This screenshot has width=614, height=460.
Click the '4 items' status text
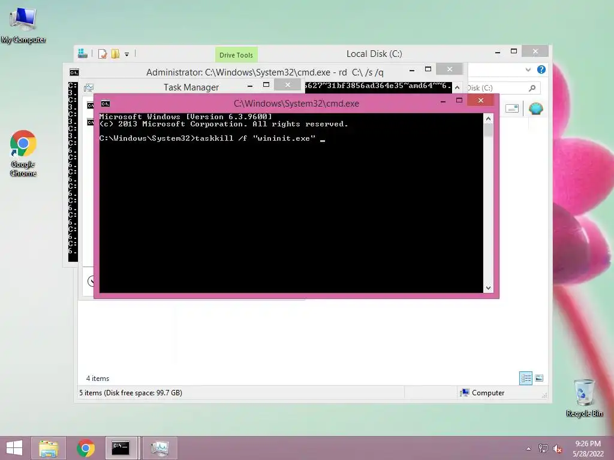[98, 379]
